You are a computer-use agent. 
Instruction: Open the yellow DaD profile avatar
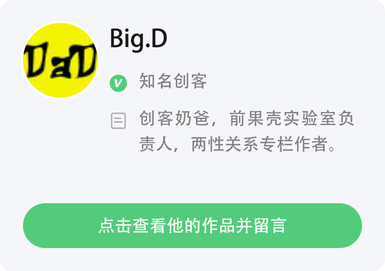(x=60, y=60)
